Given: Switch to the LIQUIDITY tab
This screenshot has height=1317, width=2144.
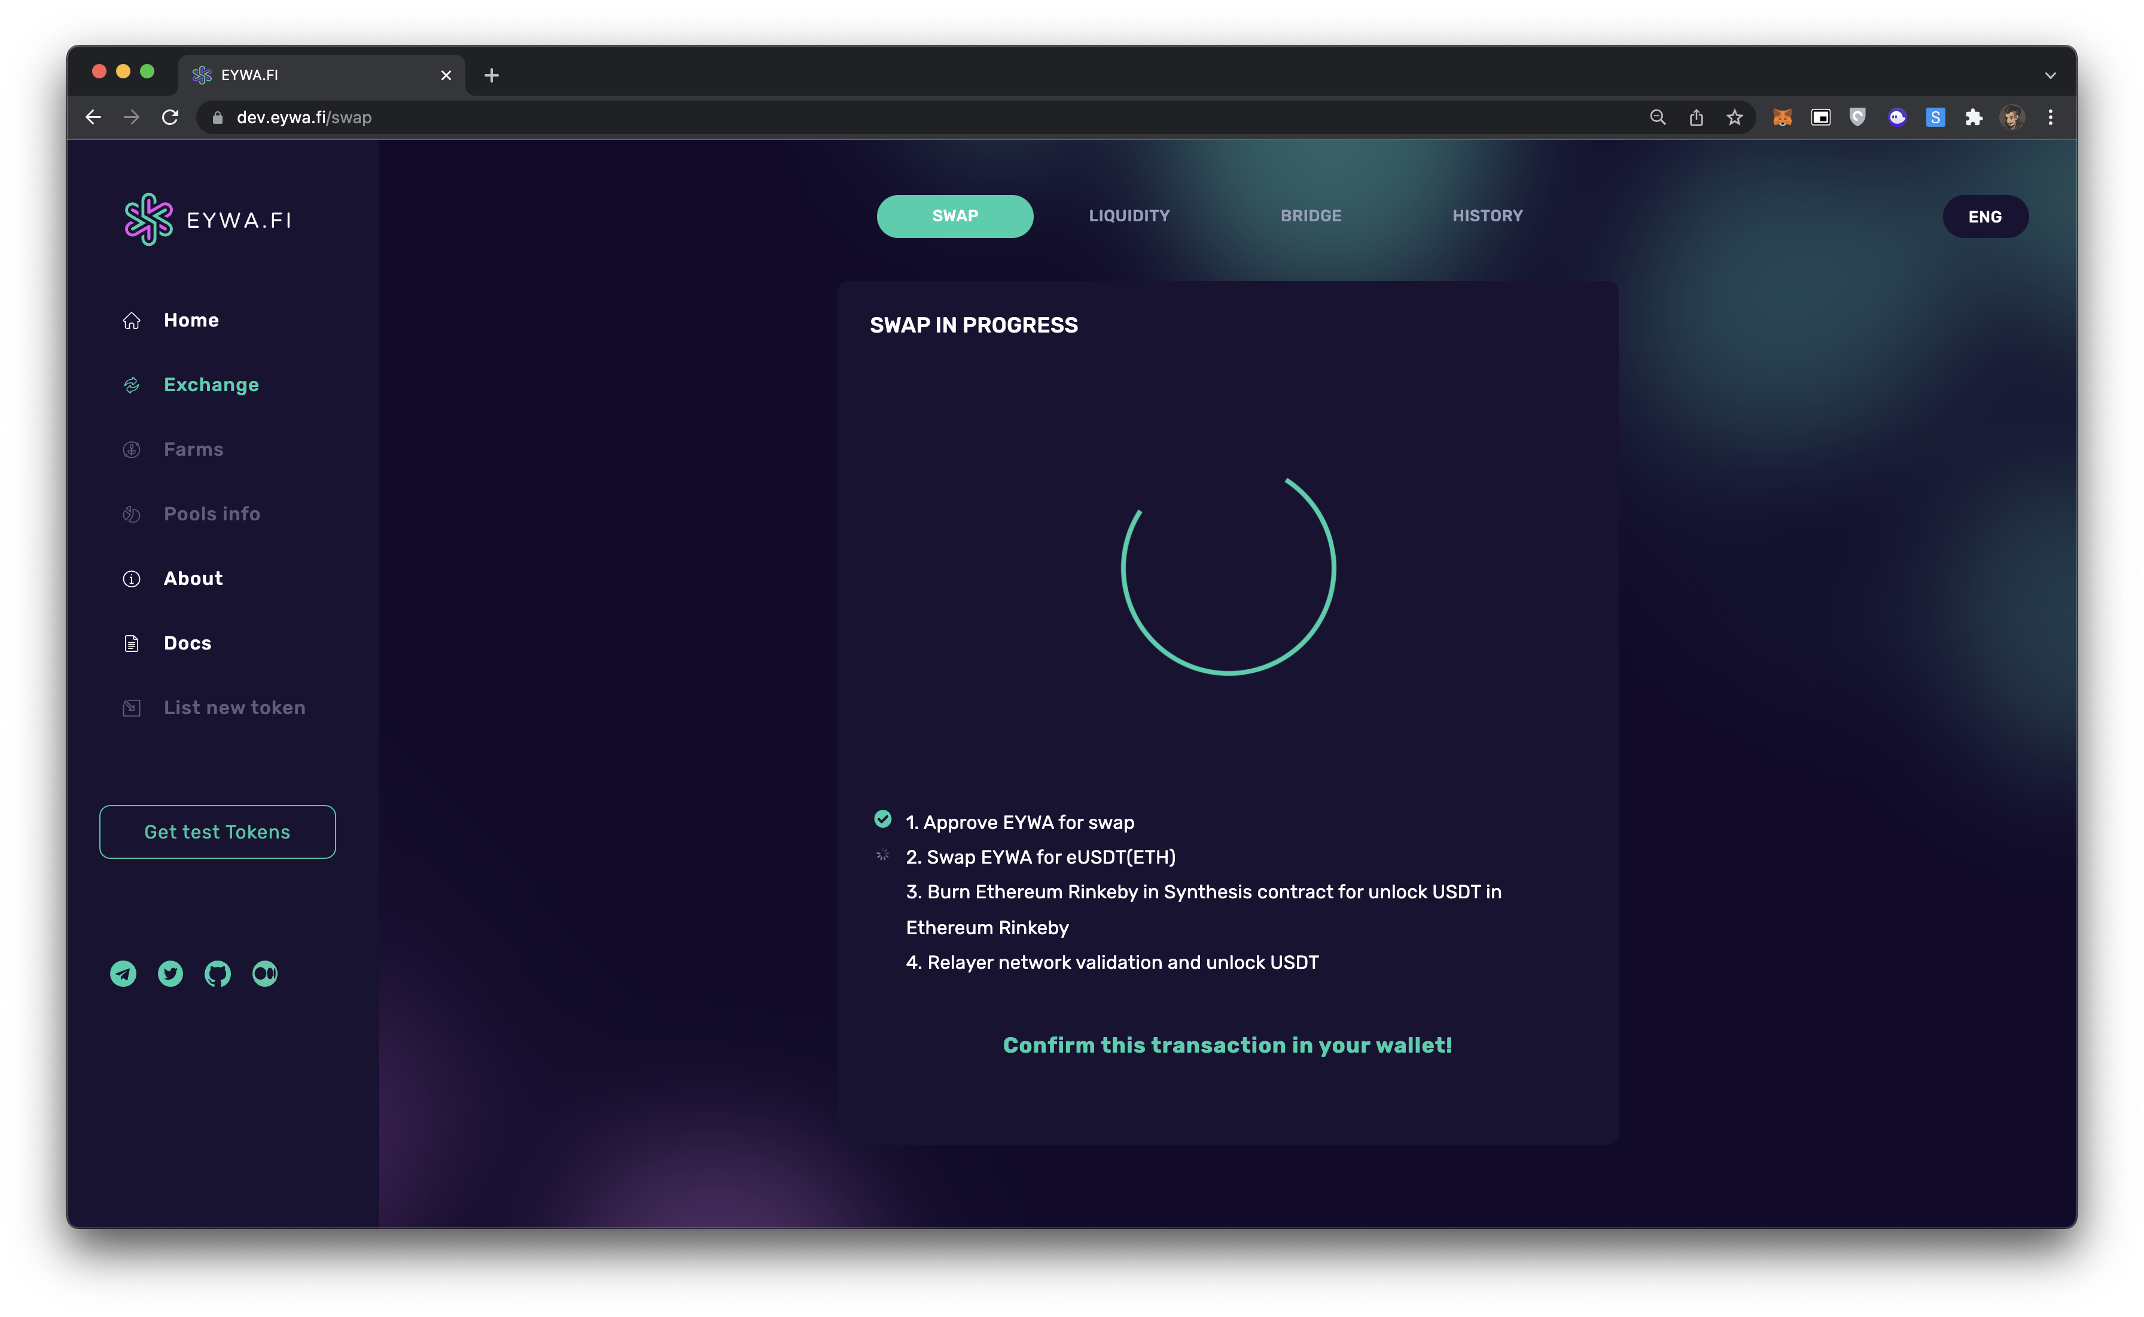Looking at the screenshot, I should [1129, 216].
